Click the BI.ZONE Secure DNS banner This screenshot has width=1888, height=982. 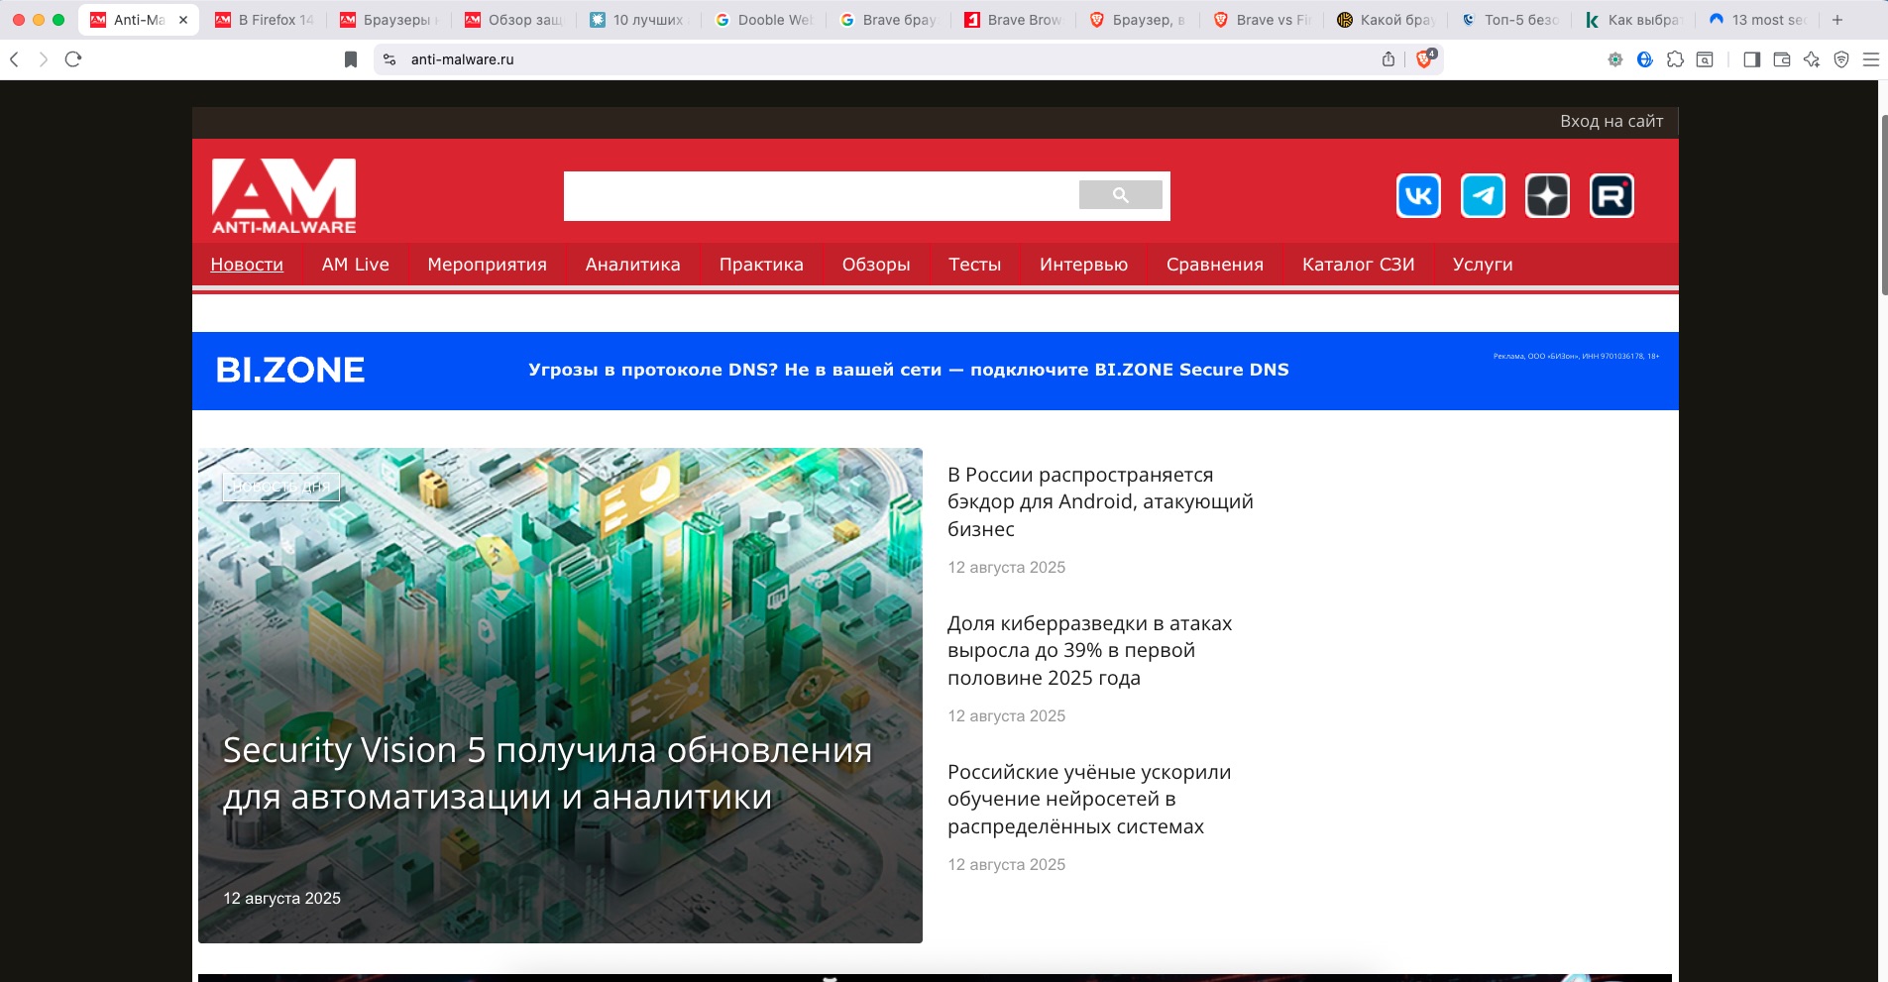(936, 371)
